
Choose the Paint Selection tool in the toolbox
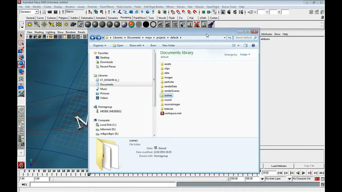(x=21, y=50)
